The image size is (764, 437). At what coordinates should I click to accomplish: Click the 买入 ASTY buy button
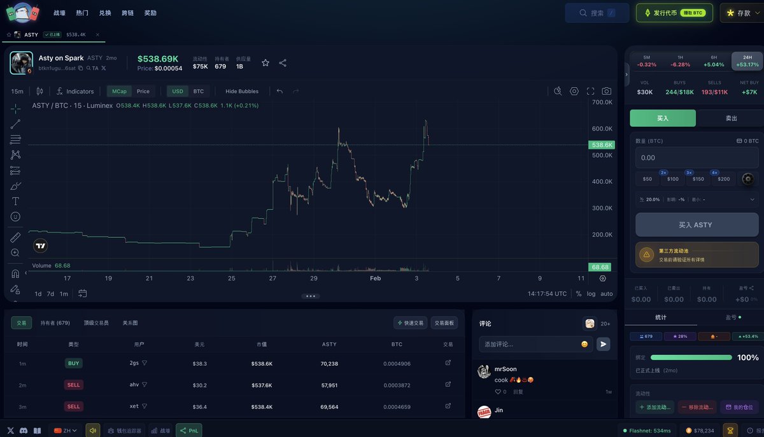697,225
